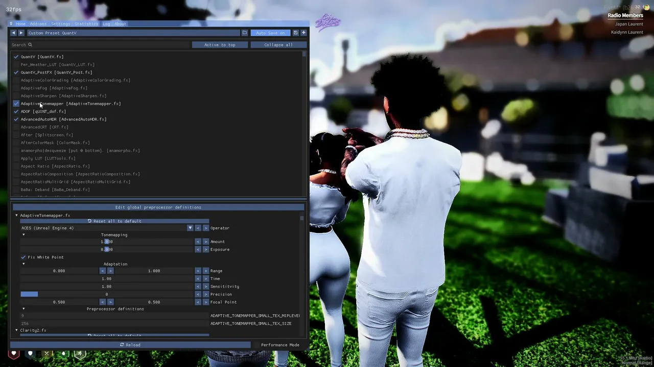Decrease Time with its left arrow
This screenshot has height=367, width=654.
[x=198, y=279]
